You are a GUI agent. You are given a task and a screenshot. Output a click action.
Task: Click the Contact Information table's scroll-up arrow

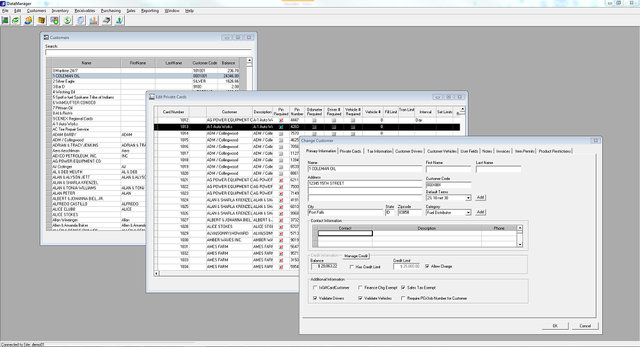coord(520,228)
